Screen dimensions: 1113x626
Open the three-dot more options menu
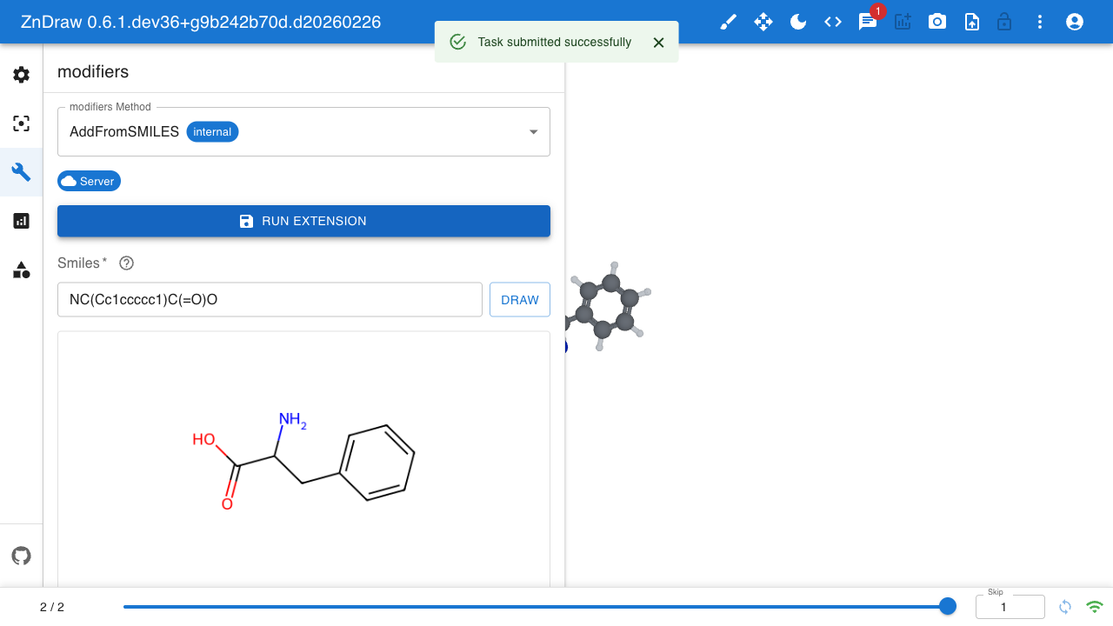click(1040, 22)
